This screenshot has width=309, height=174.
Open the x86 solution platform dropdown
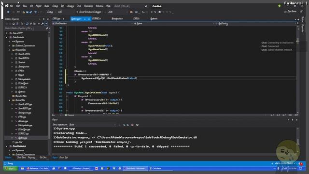coord(66,12)
